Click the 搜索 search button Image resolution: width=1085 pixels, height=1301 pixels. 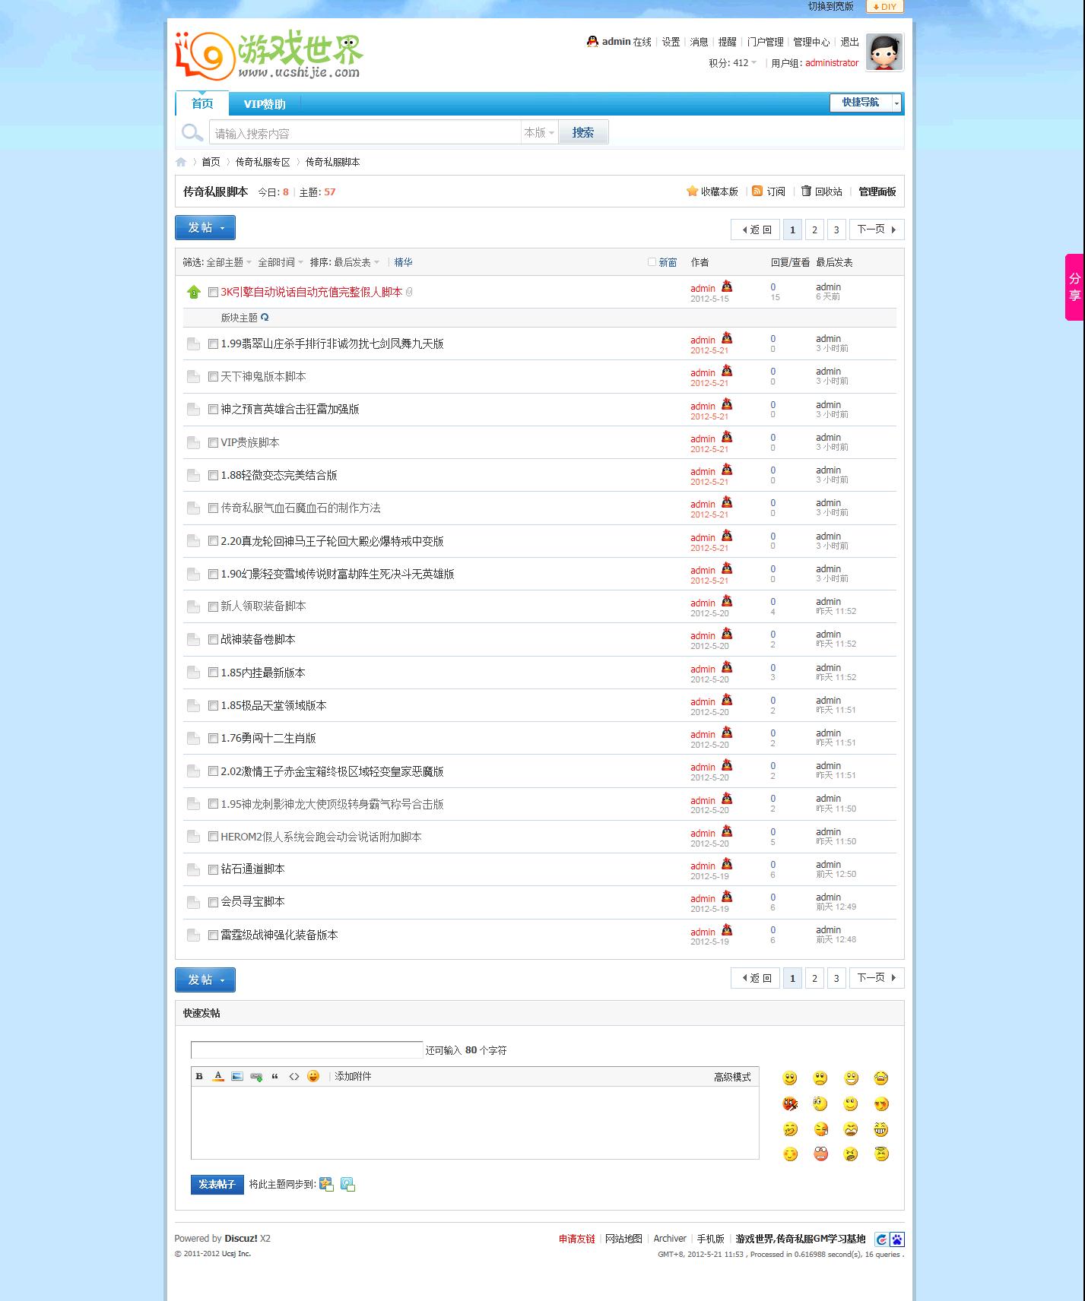tap(583, 132)
